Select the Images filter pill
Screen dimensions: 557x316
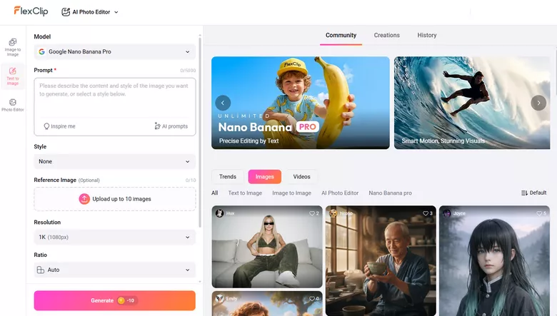pyautogui.click(x=264, y=177)
